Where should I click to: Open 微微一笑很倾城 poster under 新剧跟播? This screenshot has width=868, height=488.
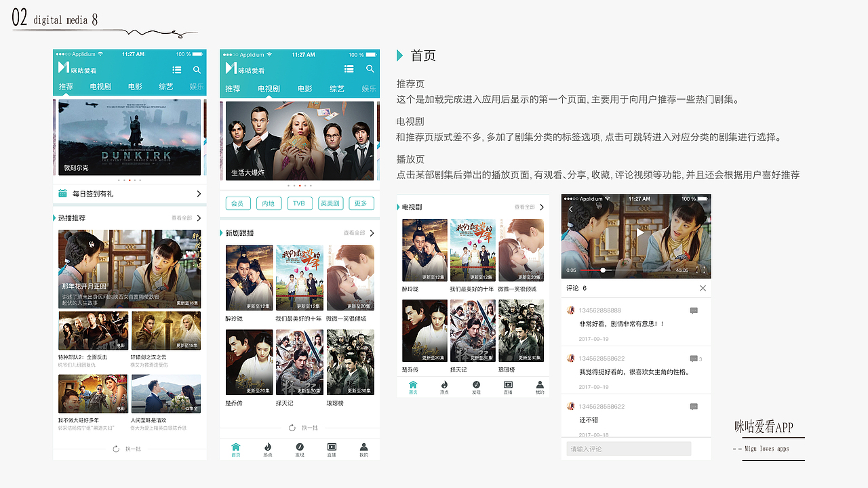point(351,279)
